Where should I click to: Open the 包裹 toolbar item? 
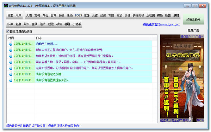[x=18, y=24]
